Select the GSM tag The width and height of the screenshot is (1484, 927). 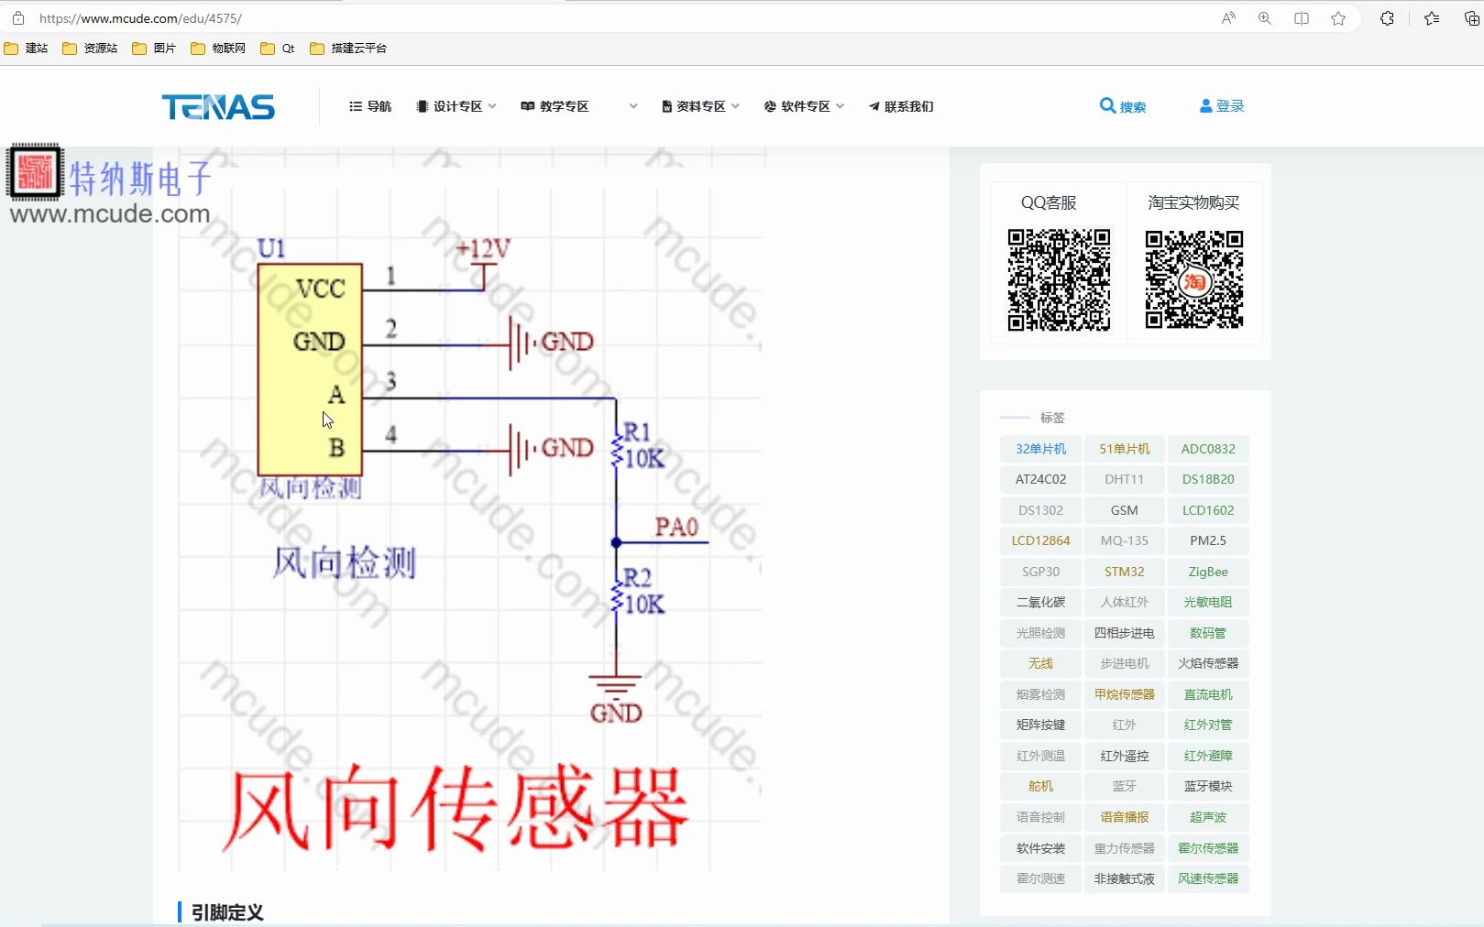1125,510
